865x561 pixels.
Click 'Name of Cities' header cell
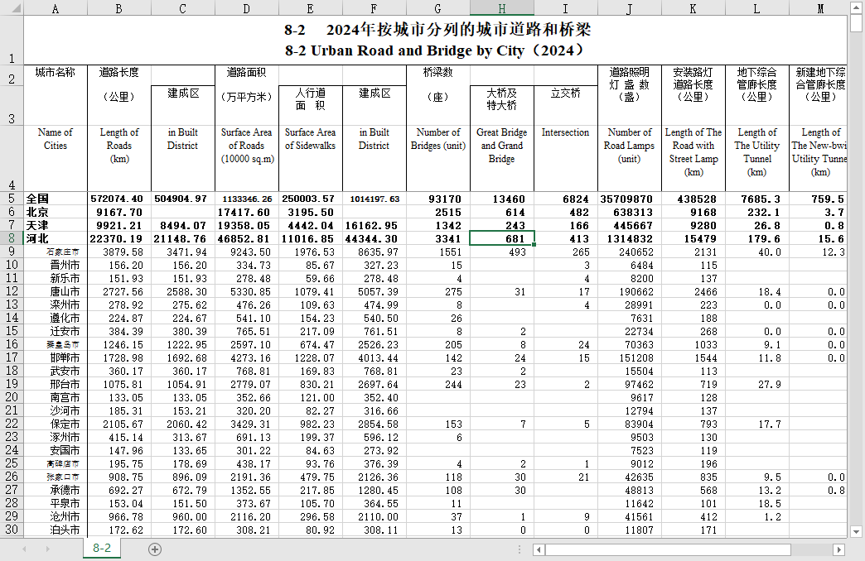point(56,159)
